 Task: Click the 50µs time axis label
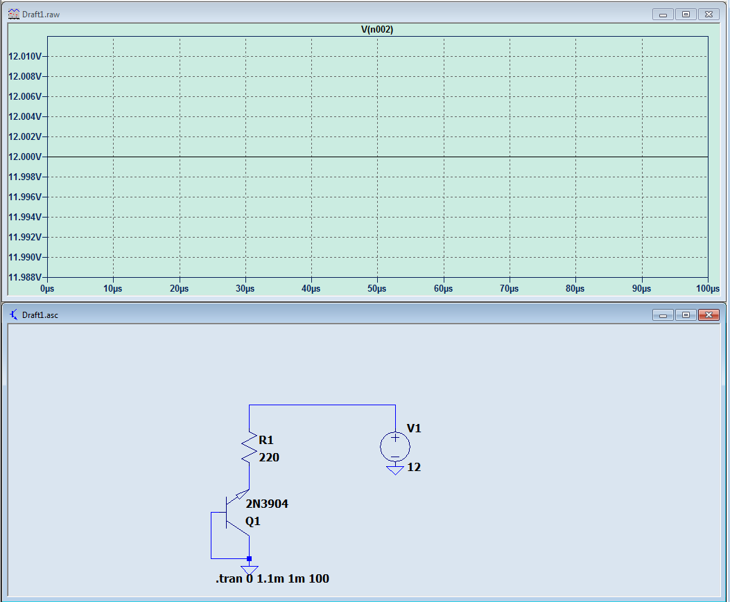pyautogui.click(x=376, y=288)
